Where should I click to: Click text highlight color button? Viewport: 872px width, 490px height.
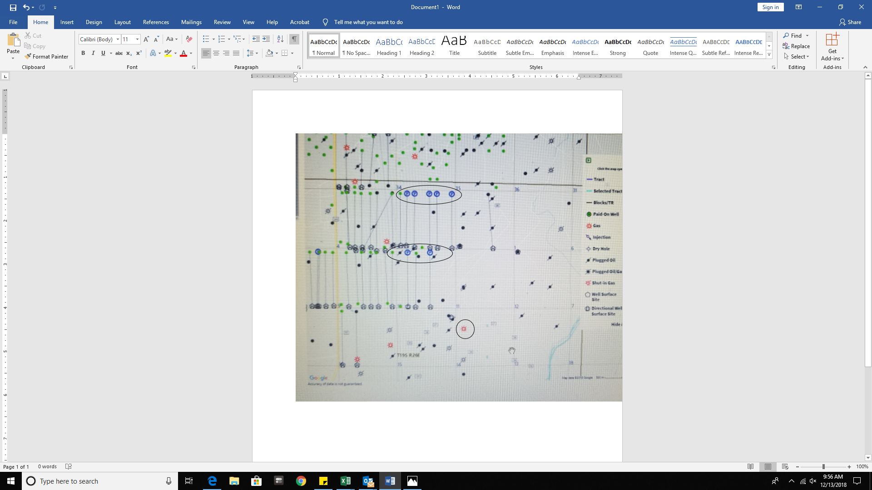pos(168,53)
